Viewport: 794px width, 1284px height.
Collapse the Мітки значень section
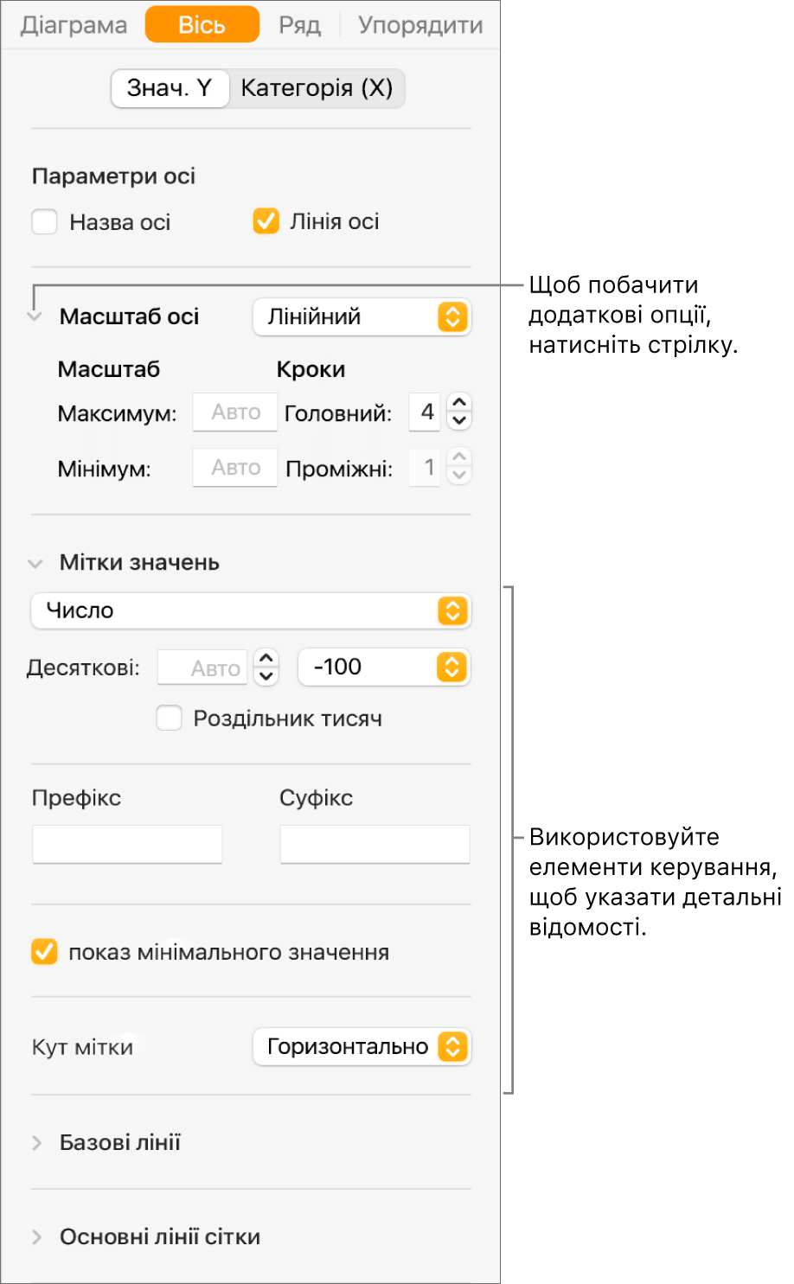tap(35, 564)
